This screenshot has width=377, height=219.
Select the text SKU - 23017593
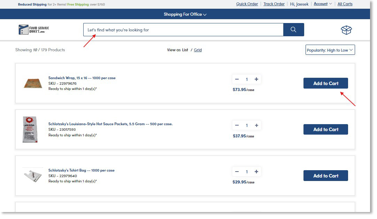(62, 129)
